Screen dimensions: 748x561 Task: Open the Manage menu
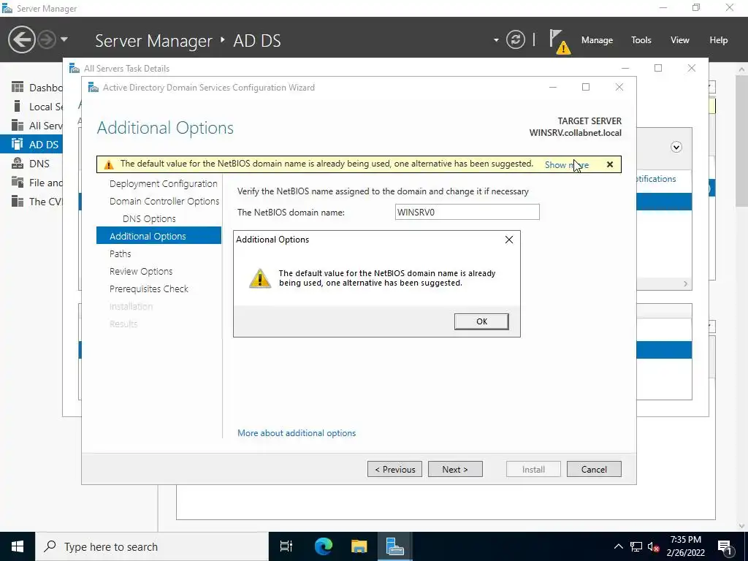tap(597, 40)
